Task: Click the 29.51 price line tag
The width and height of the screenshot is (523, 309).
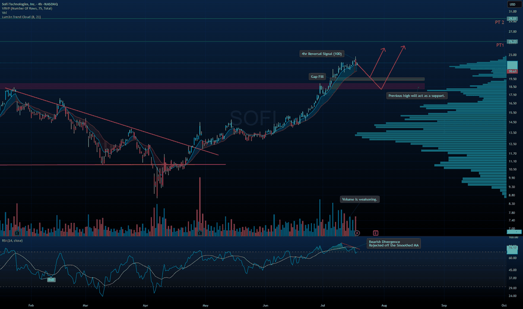Action: point(512,19)
